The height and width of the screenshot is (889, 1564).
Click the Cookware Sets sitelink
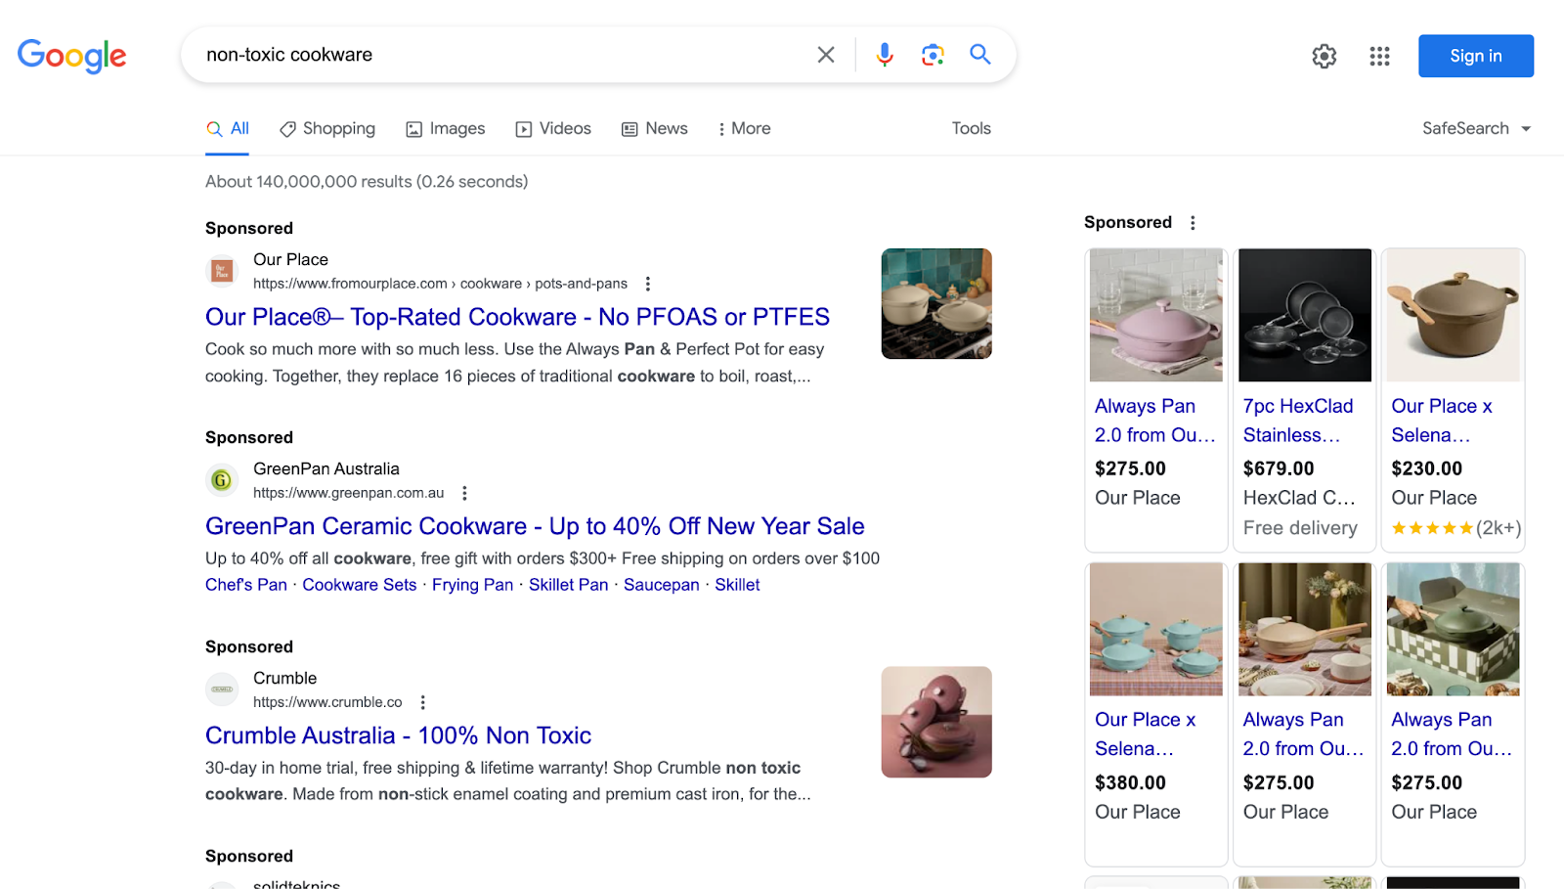tap(360, 585)
